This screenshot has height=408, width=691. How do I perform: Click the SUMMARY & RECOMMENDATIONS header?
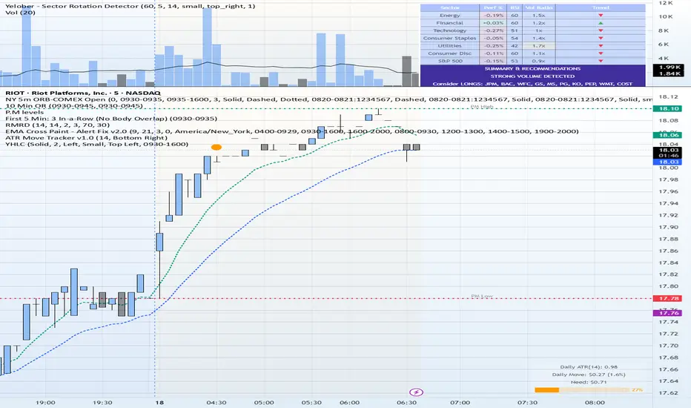point(532,69)
